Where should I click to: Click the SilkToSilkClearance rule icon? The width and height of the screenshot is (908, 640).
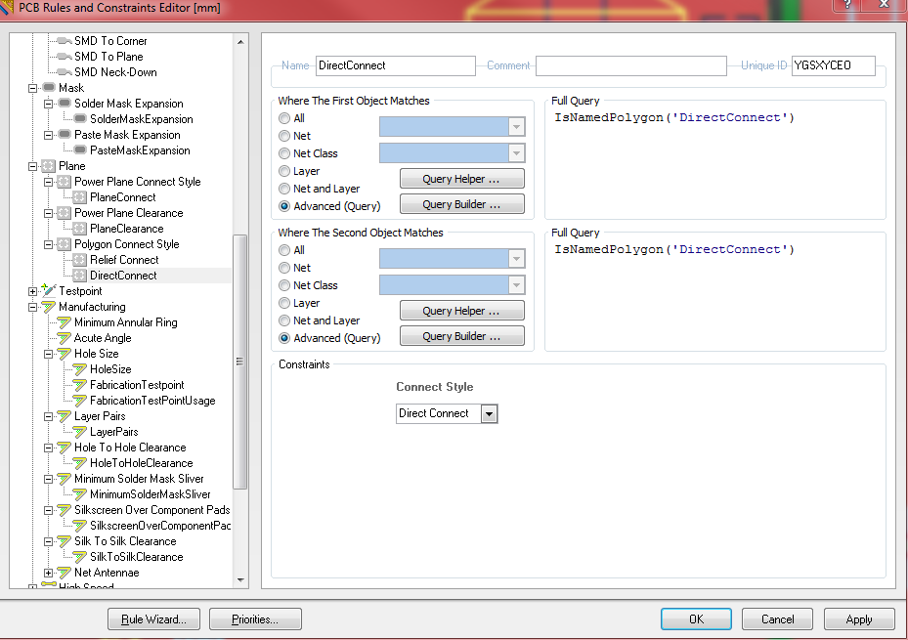pos(80,557)
